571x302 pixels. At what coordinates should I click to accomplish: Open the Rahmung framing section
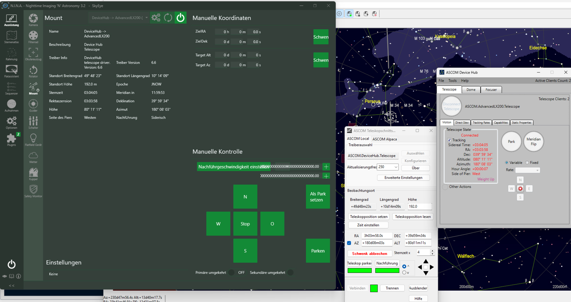point(11,54)
